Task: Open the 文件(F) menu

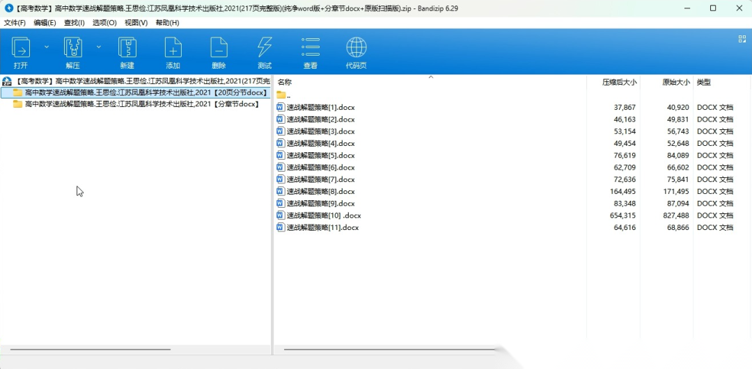Action: point(15,23)
